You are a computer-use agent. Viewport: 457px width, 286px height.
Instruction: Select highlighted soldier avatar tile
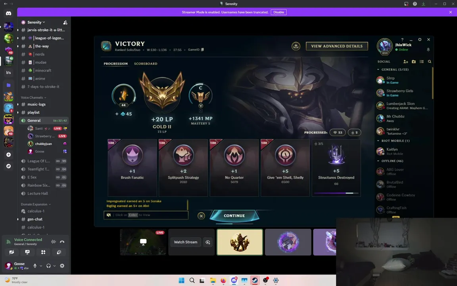pyautogui.click(x=240, y=242)
